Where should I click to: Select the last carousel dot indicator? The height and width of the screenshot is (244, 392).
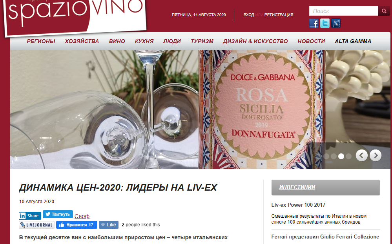point(348,156)
